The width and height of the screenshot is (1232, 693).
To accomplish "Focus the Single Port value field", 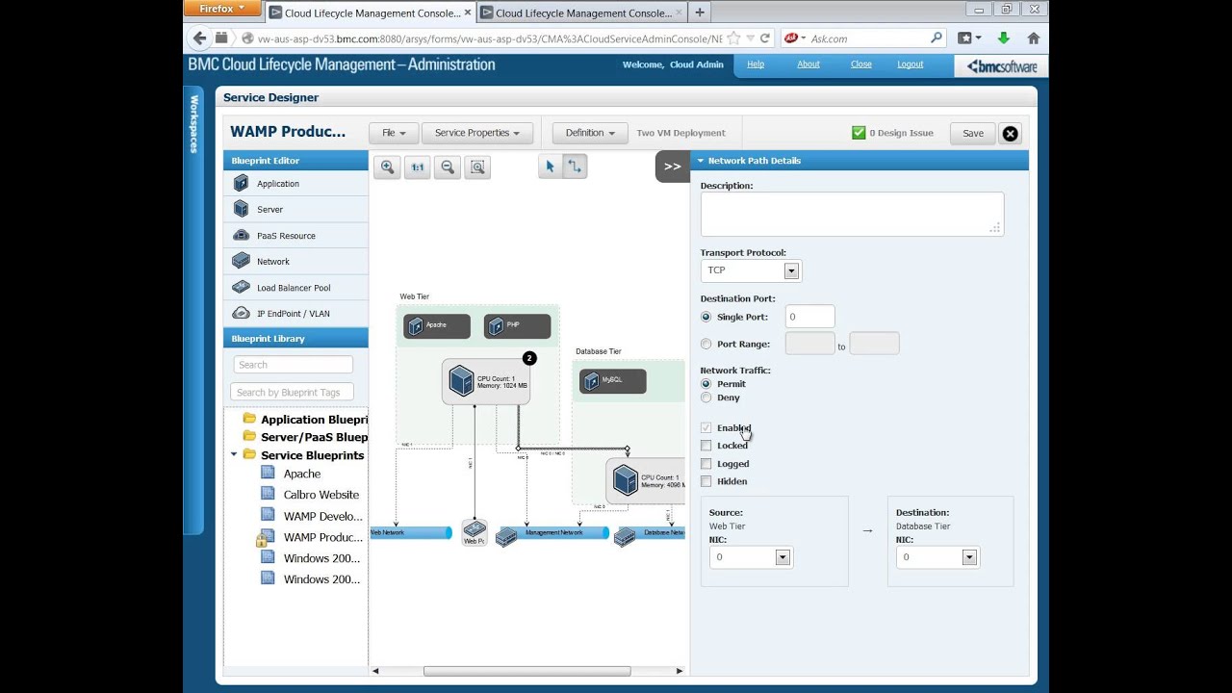I will pyautogui.click(x=809, y=317).
